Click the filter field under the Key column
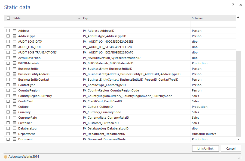Viewport: 245px width, 161px height. (136, 24)
